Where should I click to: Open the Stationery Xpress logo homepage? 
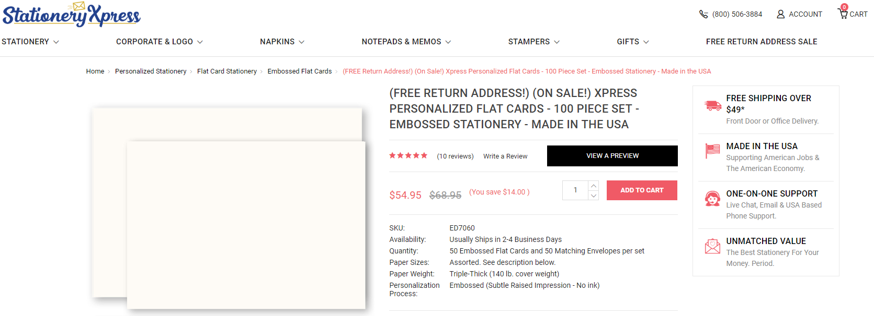(72, 15)
